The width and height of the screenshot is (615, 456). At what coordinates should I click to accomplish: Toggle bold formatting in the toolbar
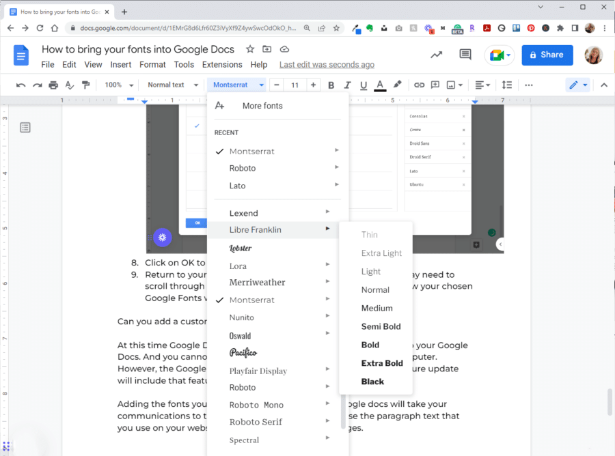[x=331, y=85]
